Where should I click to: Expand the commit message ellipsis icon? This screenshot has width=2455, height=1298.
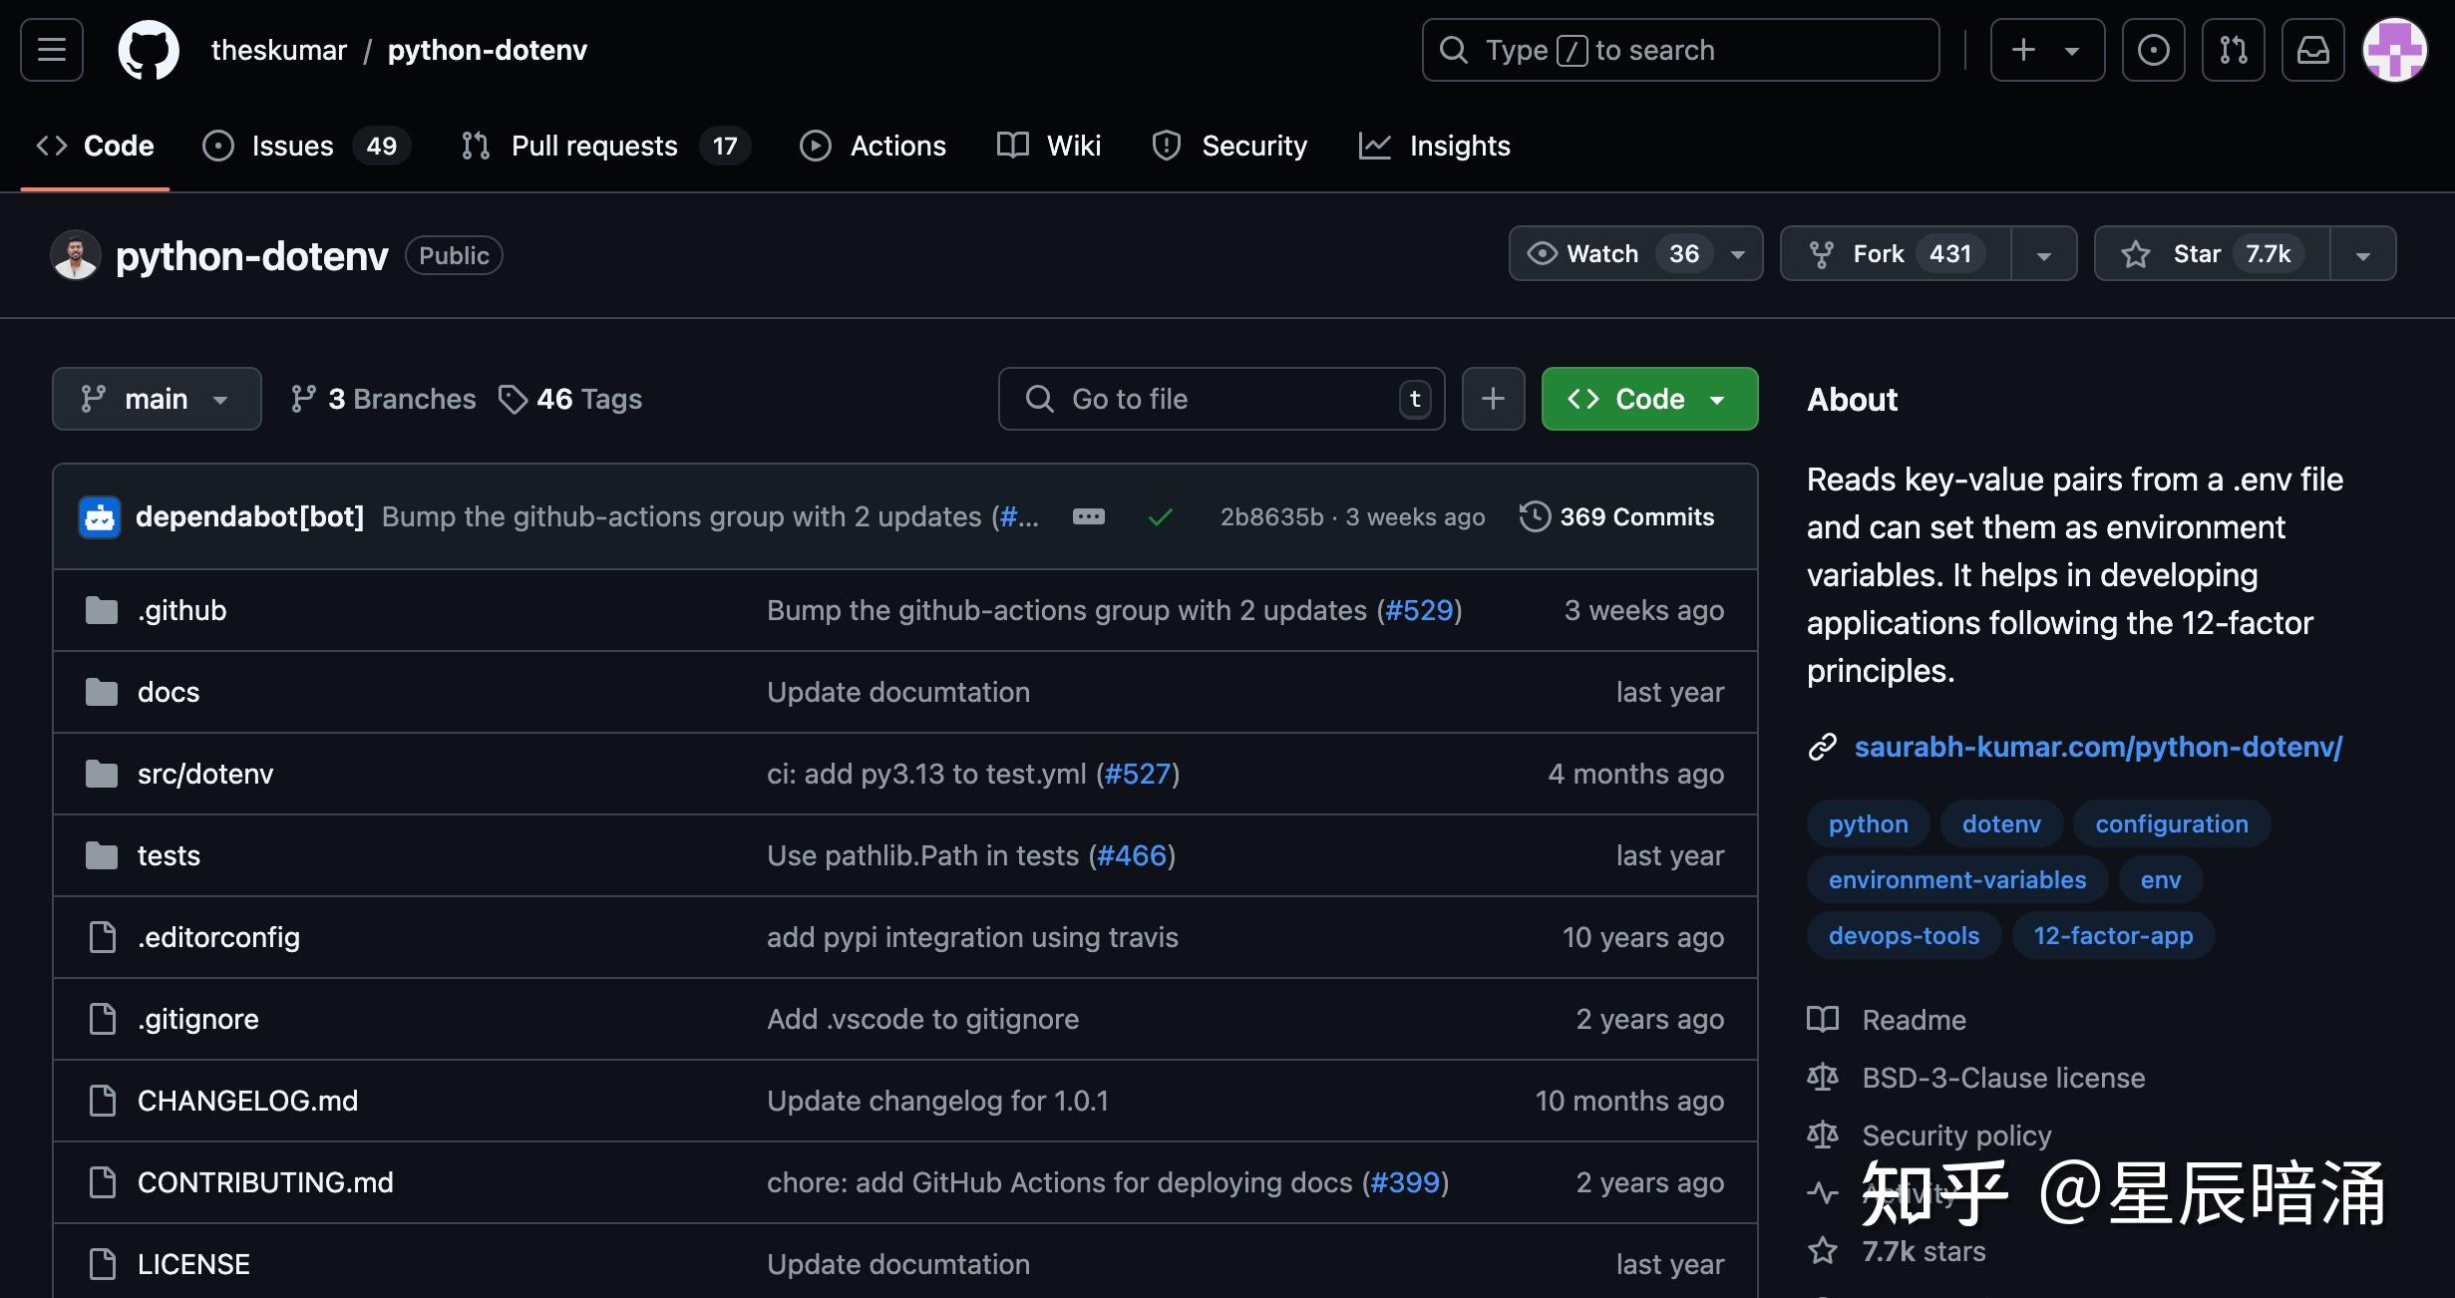[x=1088, y=516]
